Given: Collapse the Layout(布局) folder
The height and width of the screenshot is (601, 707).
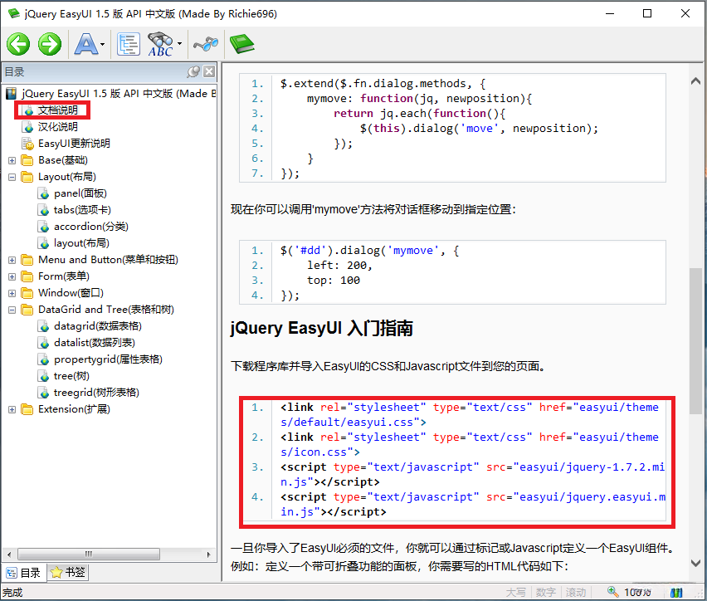Looking at the screenshot, I should tap(12, 178).
